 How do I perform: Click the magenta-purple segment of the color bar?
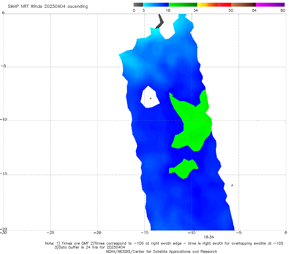(270, 5)
